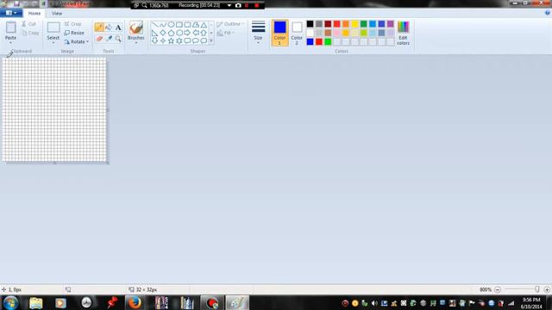Click the Resize button
The image size is (552, 310).
pyautogui.click(x=74, y=33)
